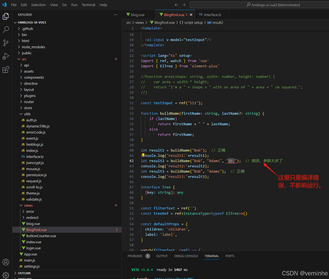The width and height of the screenshot is (329, 279).
Task: Open validate.js file
Action: click(x=67, y=199)
